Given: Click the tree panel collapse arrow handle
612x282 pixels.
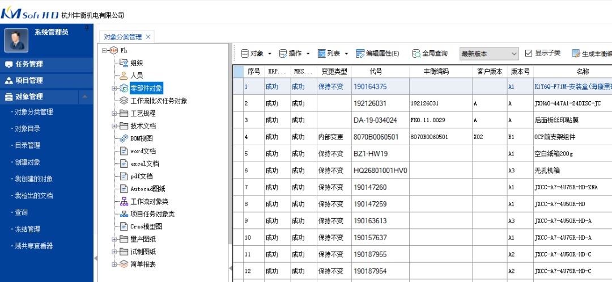Looking at the screenshot, I should tap(230, 267).
